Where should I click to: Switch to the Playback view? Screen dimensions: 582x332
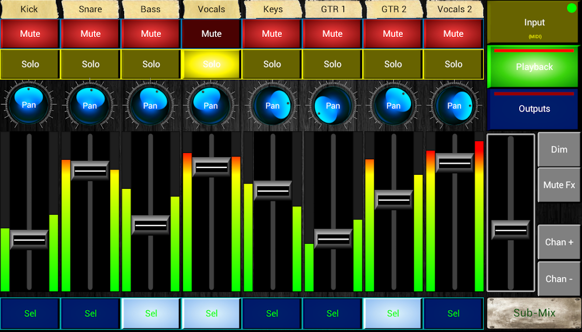(533, 66)
